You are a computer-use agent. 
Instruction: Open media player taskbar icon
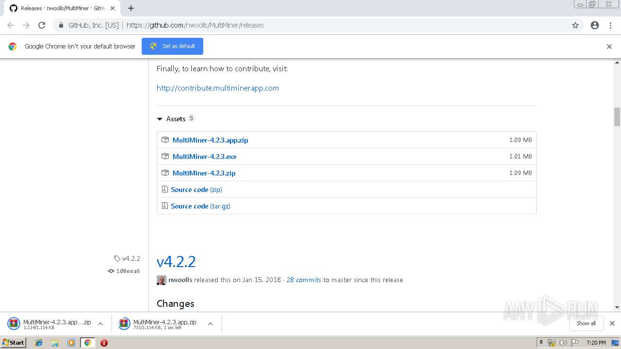(71, 343)
